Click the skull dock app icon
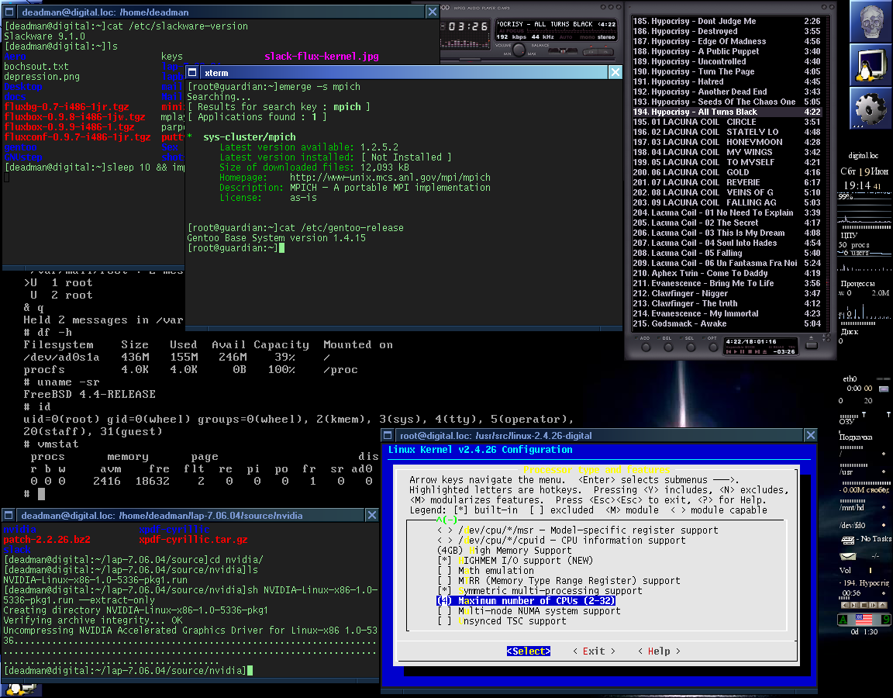 click(870, 21)
